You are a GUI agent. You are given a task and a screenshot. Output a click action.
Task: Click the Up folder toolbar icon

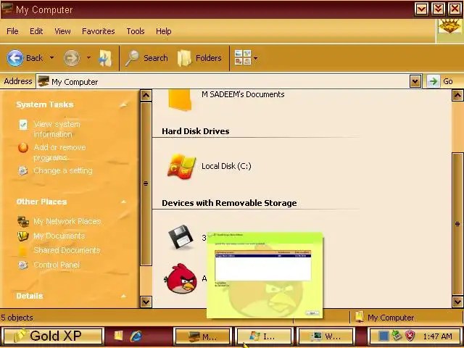(x=105, y=58)
